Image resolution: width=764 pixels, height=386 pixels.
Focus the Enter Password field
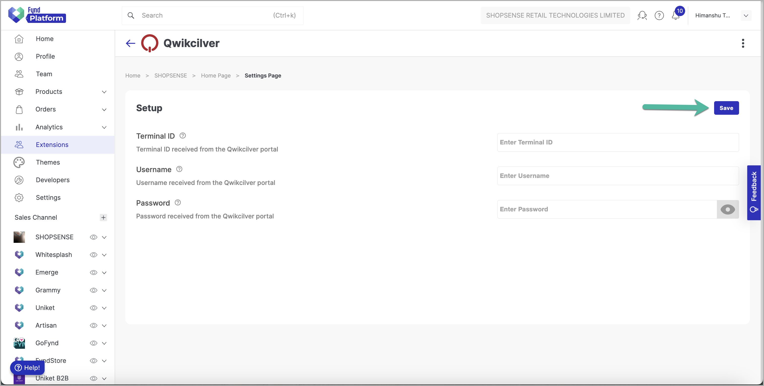[x=607, y=209]
